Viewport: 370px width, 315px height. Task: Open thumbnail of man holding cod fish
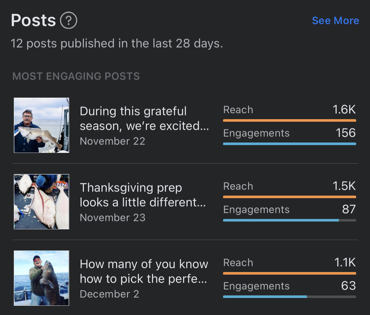point(41,125)
